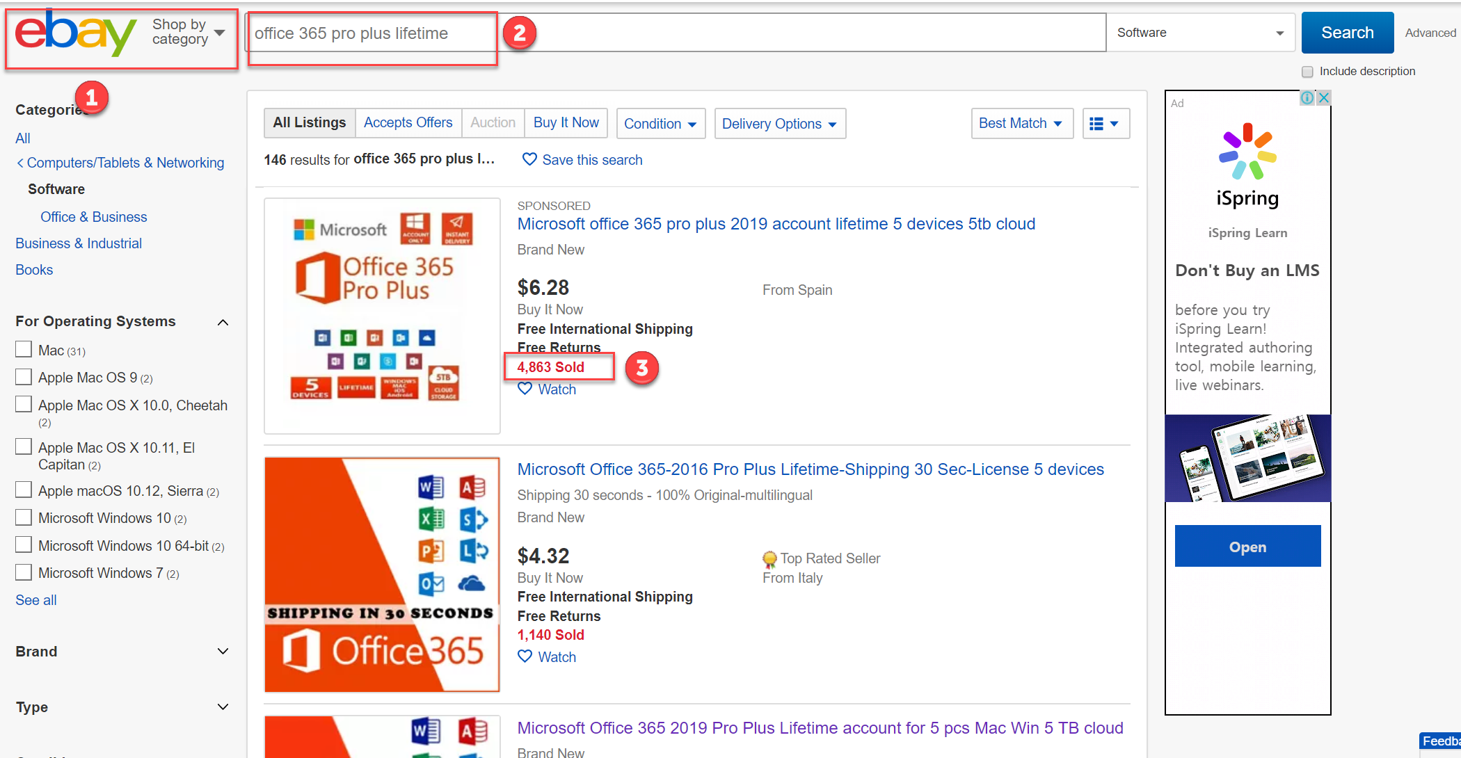
Task: Click the Search button
Action: click(x=1346, y=32)
